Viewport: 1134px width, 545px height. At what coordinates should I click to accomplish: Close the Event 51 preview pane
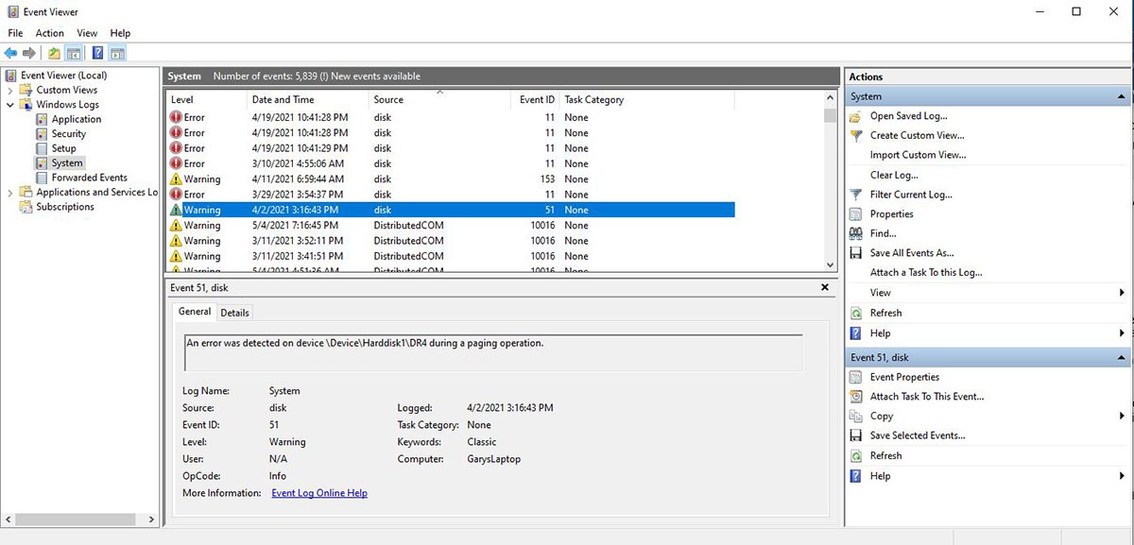click(x=824, y=287)
